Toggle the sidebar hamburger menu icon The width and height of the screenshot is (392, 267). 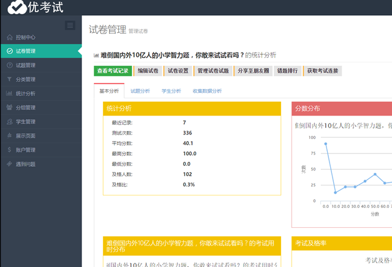[x=70, y=25]
